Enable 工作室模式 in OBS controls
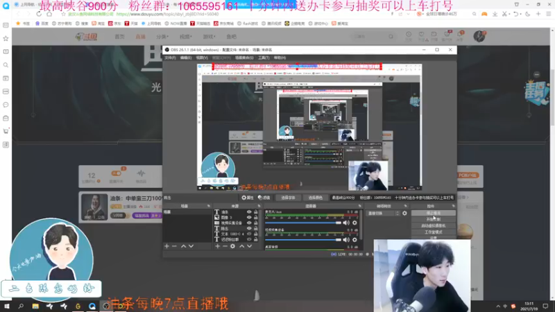This screenshot has height=312, width=555. 433,232
